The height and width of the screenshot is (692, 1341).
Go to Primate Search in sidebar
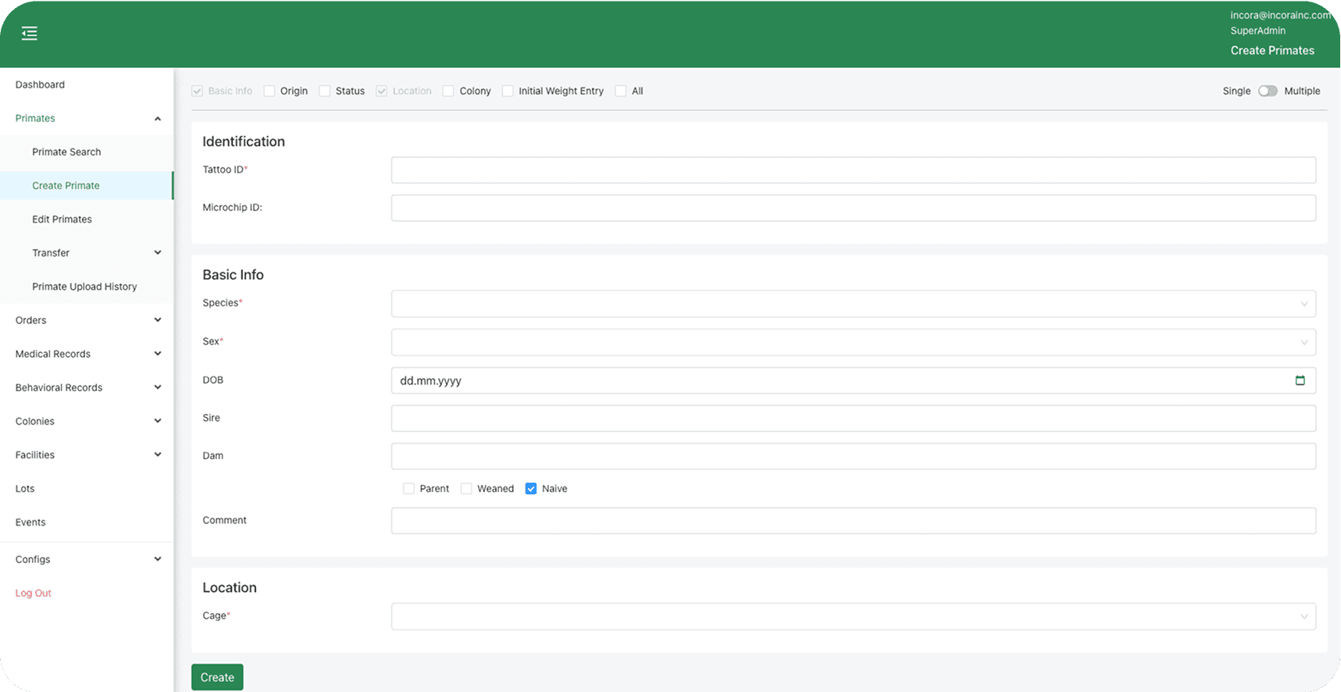[x=66, y=152]
